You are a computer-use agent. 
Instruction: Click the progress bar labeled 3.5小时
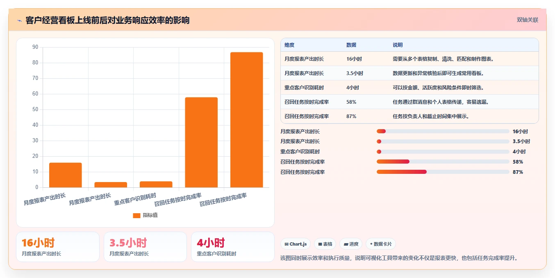[443, 141]
